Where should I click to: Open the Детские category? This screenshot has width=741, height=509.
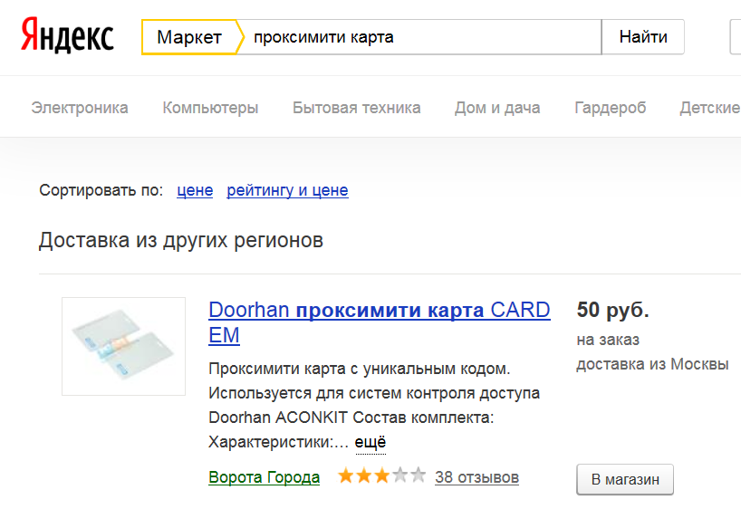(x=710, y=108)
